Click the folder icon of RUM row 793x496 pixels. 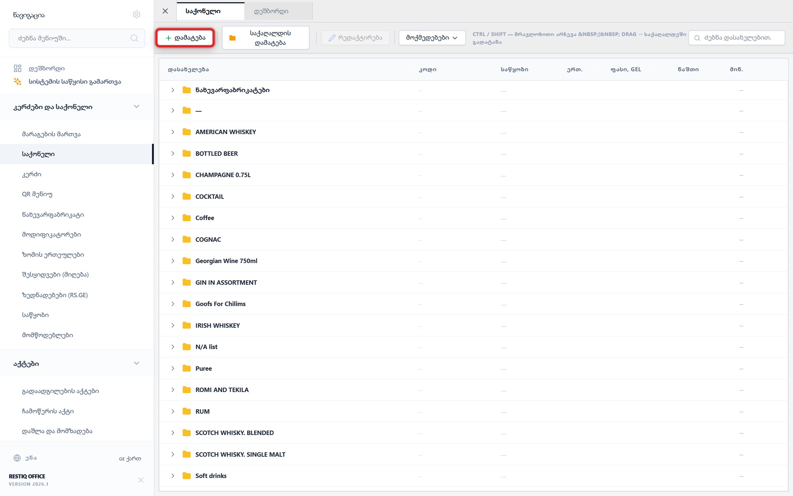[187, 411]
